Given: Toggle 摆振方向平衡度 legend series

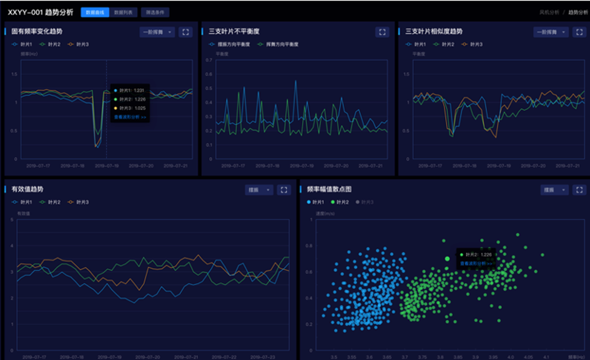Looking at the screenshot, I should click(x=229, y=44).
